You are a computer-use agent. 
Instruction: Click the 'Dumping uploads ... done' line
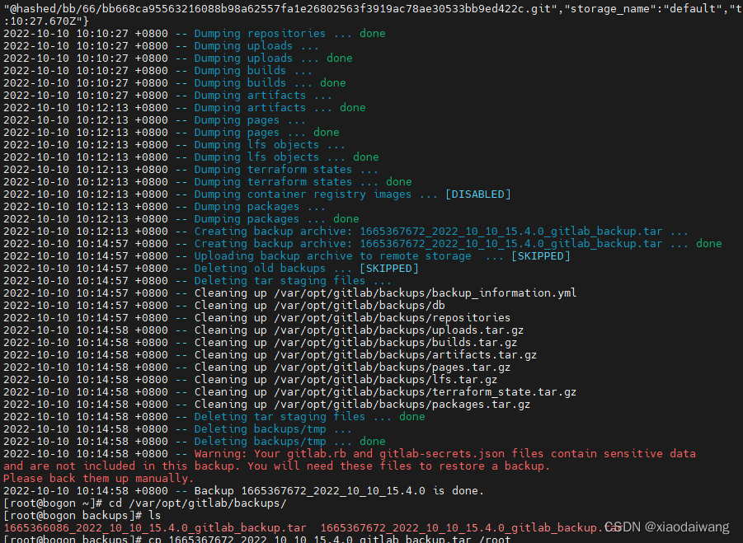coord(177,59)
